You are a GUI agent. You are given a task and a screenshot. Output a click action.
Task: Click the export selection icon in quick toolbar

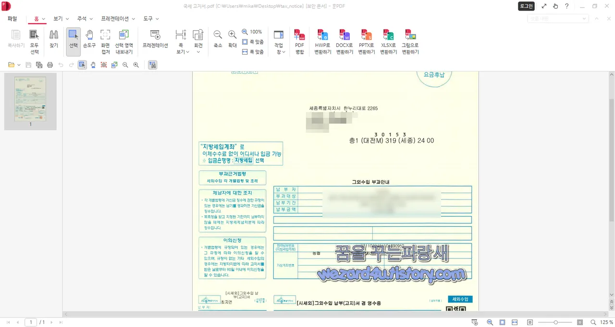coord(114,65)
